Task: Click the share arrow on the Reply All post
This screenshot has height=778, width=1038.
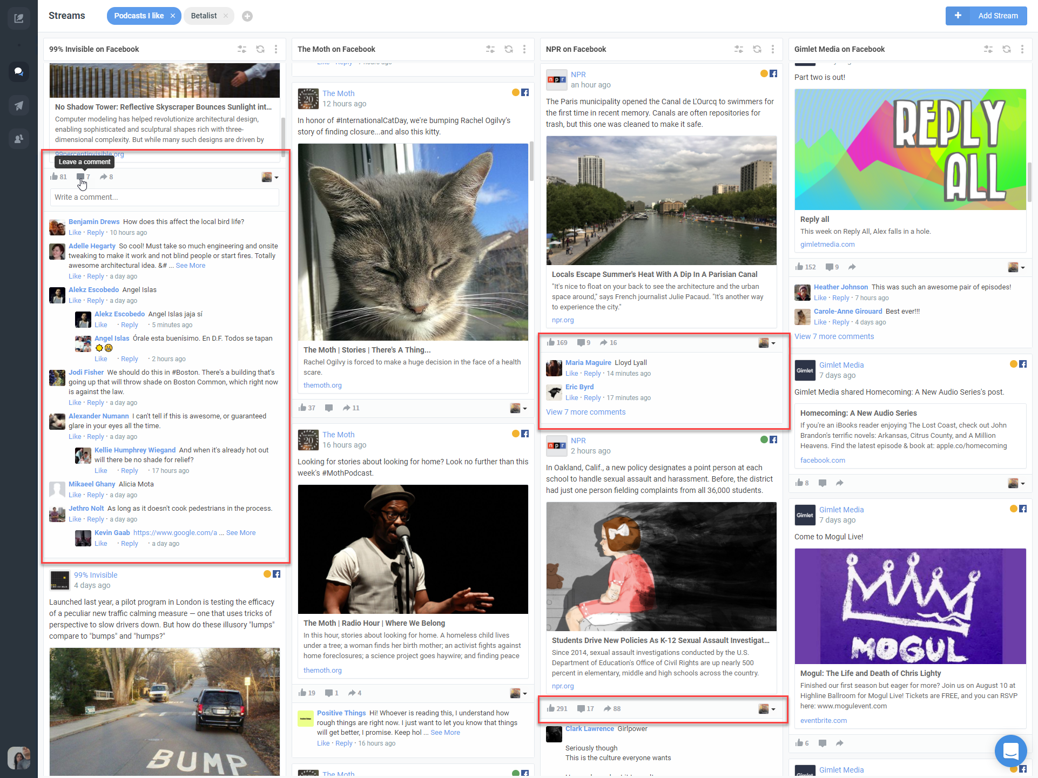Action: (852, 267)
